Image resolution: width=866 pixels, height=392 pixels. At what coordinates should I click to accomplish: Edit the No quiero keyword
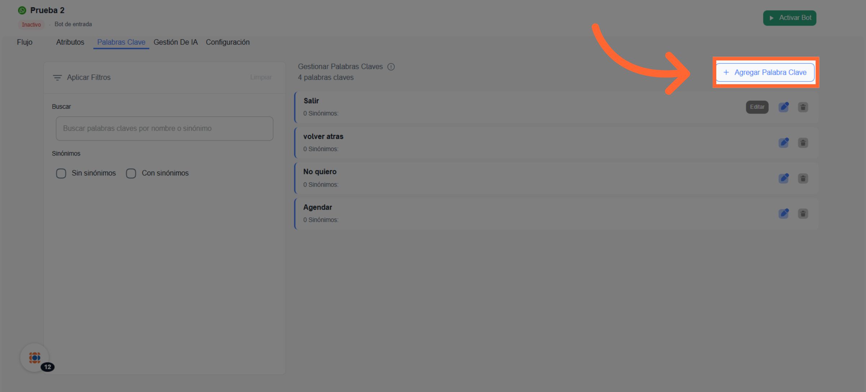pyautogui.click(x=783, y=178)
